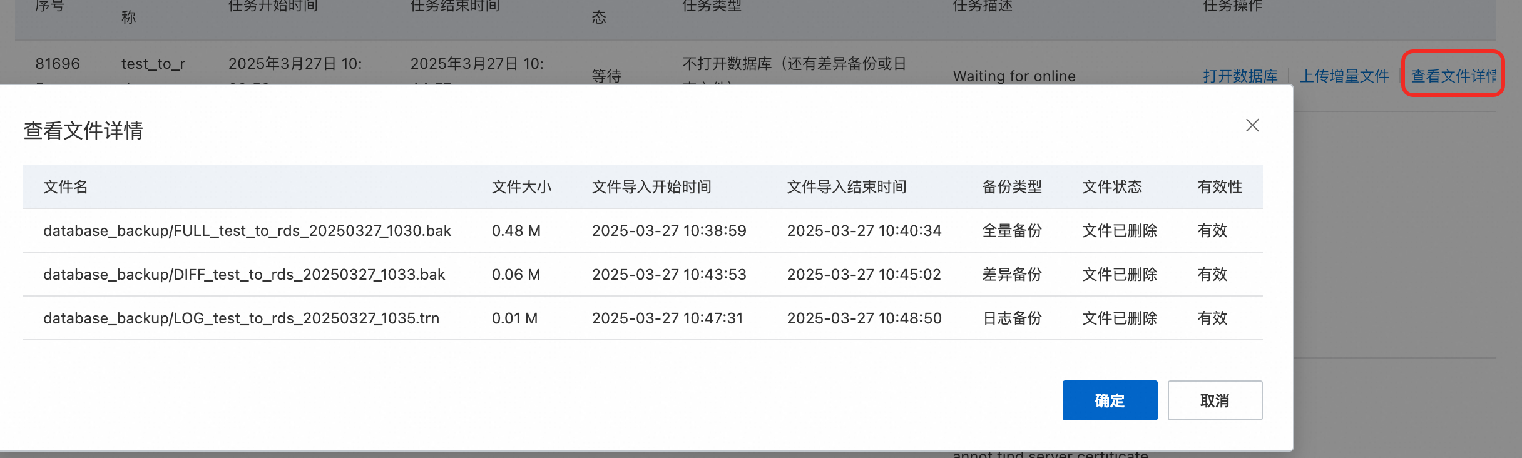The width and height of the screenshot is (1522, 458).
Task: Click the 差异备份 backup type cell
Action: coord(1012,275)
